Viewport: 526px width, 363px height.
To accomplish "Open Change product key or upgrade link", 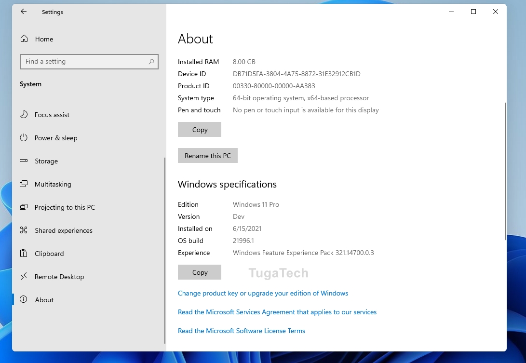I will click(x=263, y=293).
